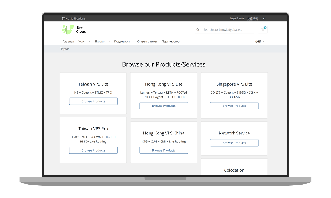
Task: Browse Products for Taiwan VPS Lite
Action: pos(93,101)
